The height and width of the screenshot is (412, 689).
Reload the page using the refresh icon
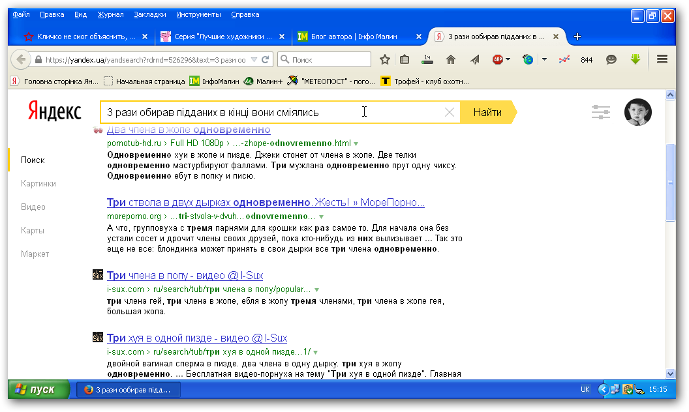(x=266, y=59)
